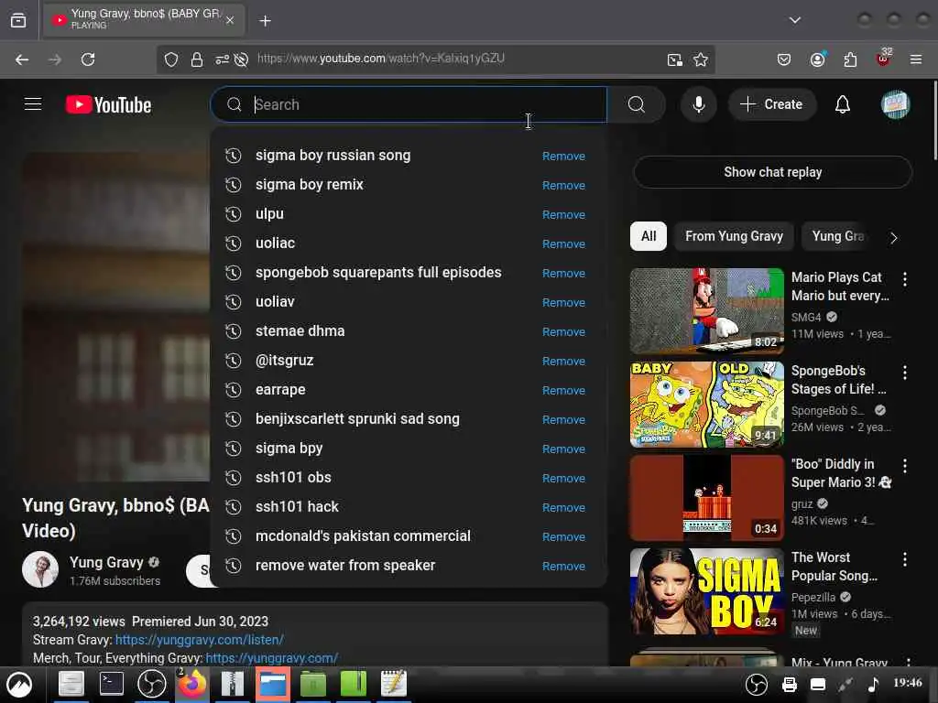The height and width of the screenshot is (703, 938).
Task: Remove ulpu from search history
Action: pyautogui.click(x=563, y=214)
